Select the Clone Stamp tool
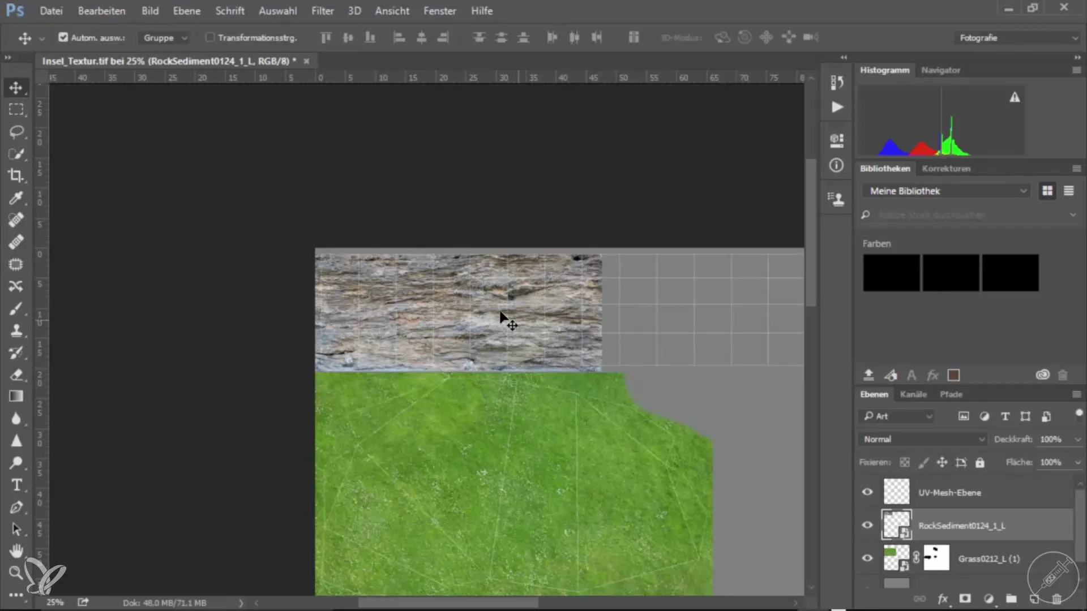The image size is (1087, 611). [x=16, y=331]
